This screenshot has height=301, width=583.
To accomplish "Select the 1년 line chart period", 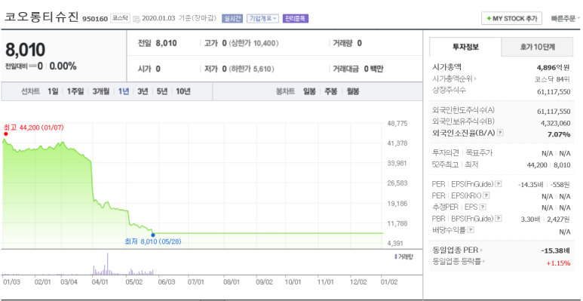I will pyautogui.click(x=124, y=91).
